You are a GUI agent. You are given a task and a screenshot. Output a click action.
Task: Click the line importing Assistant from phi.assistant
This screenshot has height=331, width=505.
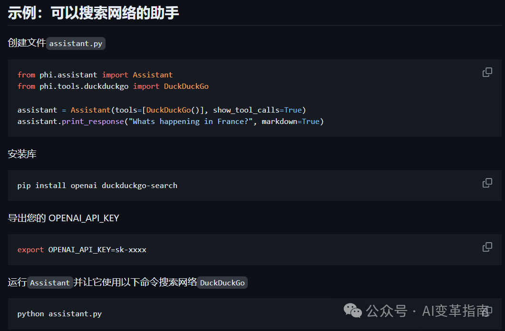[x=95, y=75]
